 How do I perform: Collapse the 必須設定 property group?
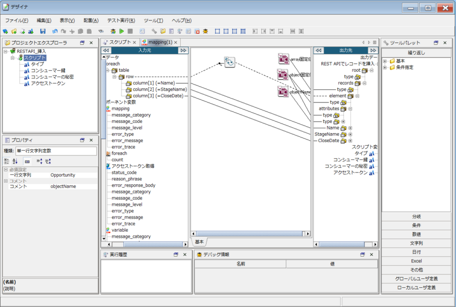6,170
